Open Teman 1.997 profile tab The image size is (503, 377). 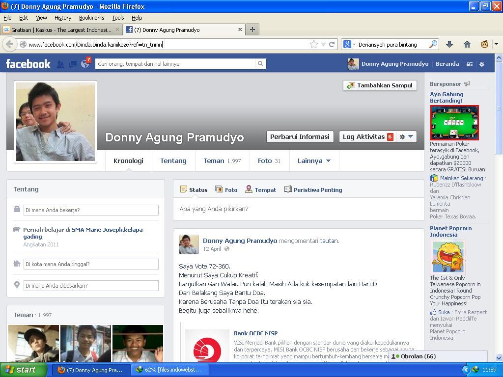tap(222, 161)
